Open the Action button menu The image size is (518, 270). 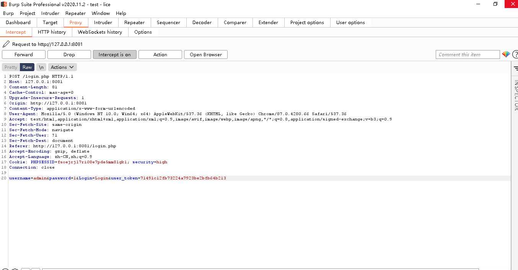click(160, 54)
